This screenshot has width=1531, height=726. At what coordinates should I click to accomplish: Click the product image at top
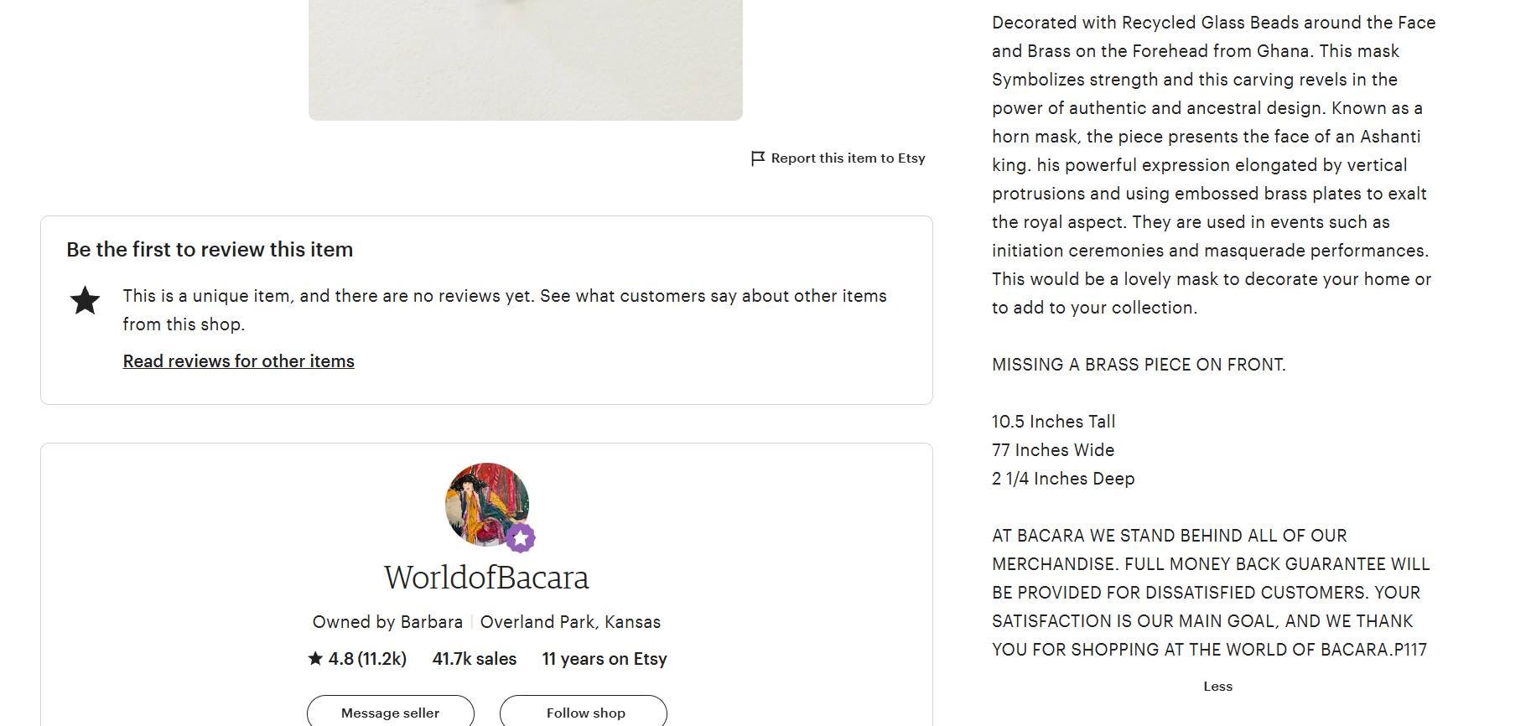coord(526,60)
